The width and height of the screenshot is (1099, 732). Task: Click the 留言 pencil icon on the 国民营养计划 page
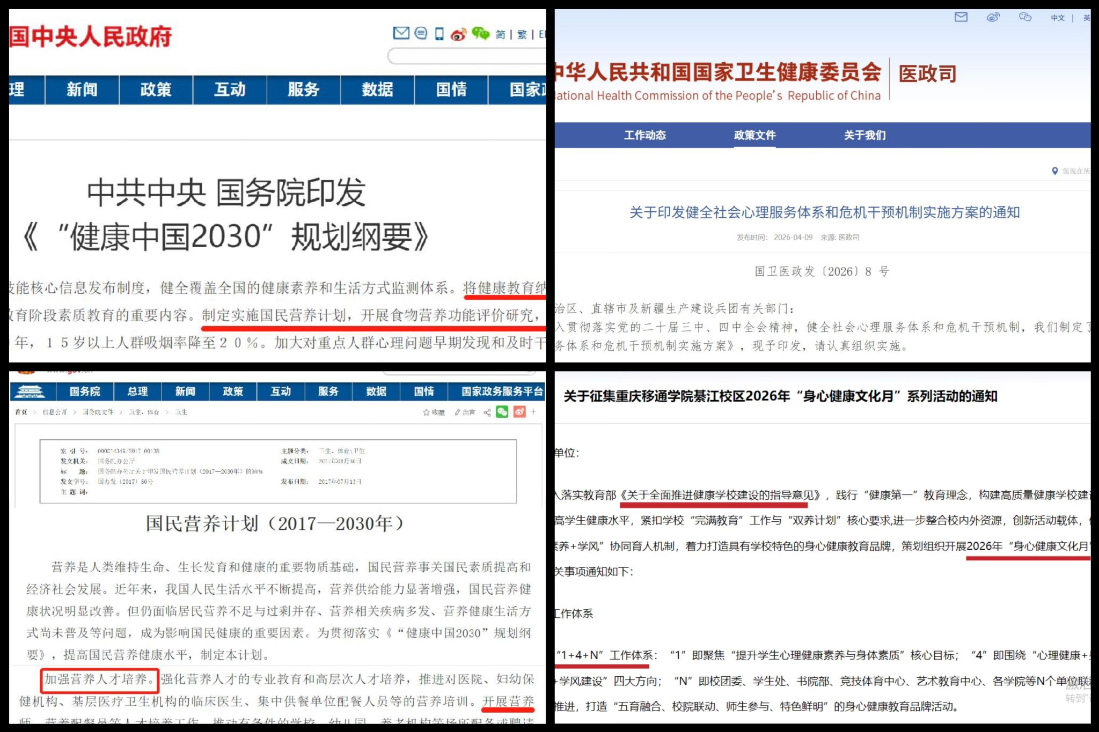(457, 412)
